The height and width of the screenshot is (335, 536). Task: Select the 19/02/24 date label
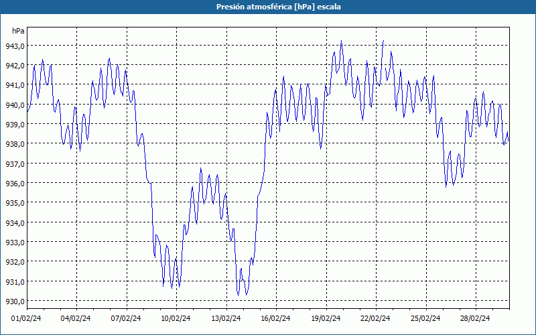326,318
